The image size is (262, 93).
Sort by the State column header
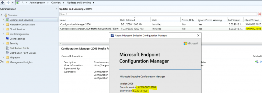(166, 20)
